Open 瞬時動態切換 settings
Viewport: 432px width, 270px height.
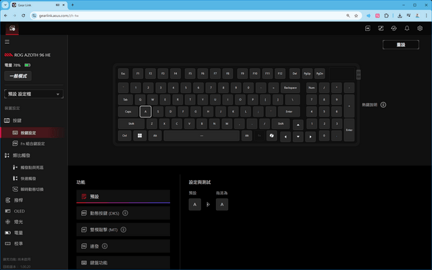pyautogui.click(x=32, y=189)
